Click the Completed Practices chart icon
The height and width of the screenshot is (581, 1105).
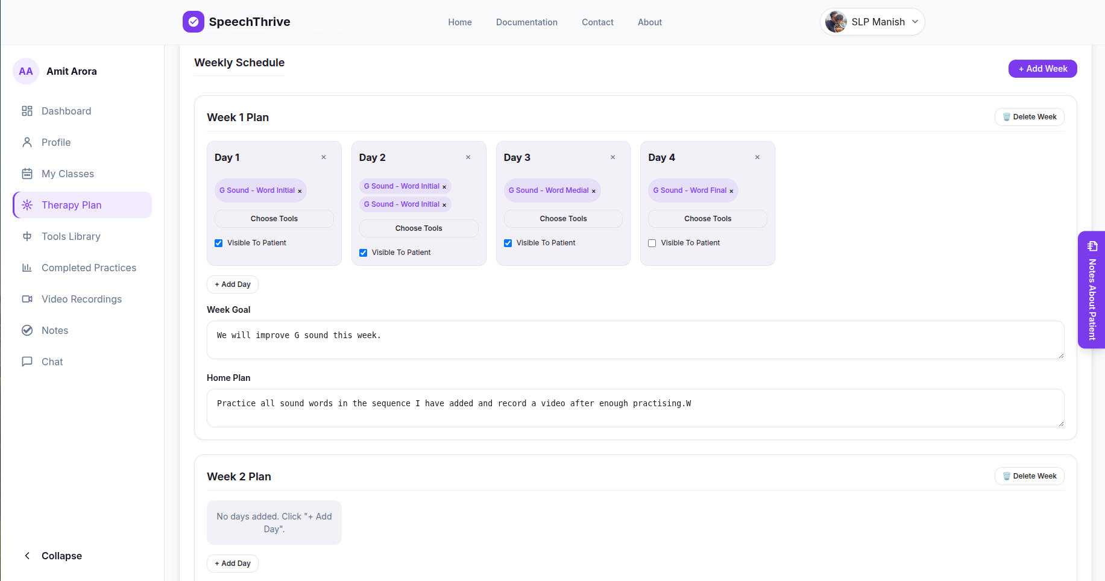27,268
